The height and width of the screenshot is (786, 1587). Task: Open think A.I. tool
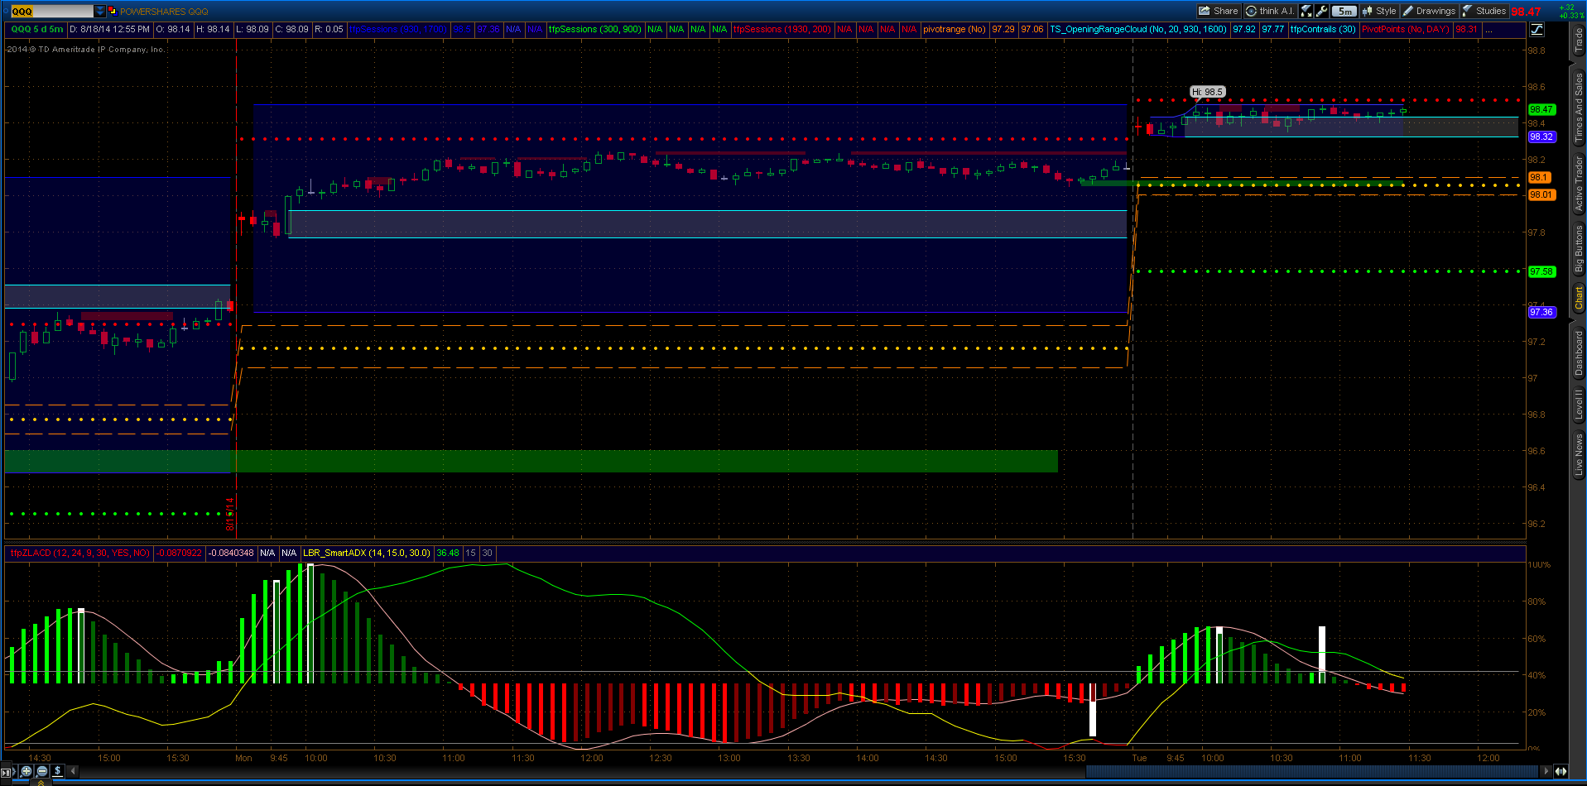coord(1270,11)
